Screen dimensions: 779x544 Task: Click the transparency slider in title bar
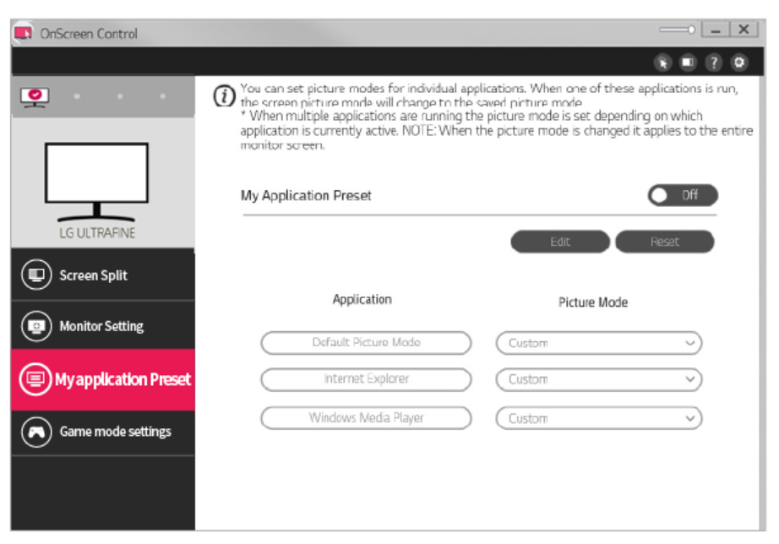coord(677,30)
